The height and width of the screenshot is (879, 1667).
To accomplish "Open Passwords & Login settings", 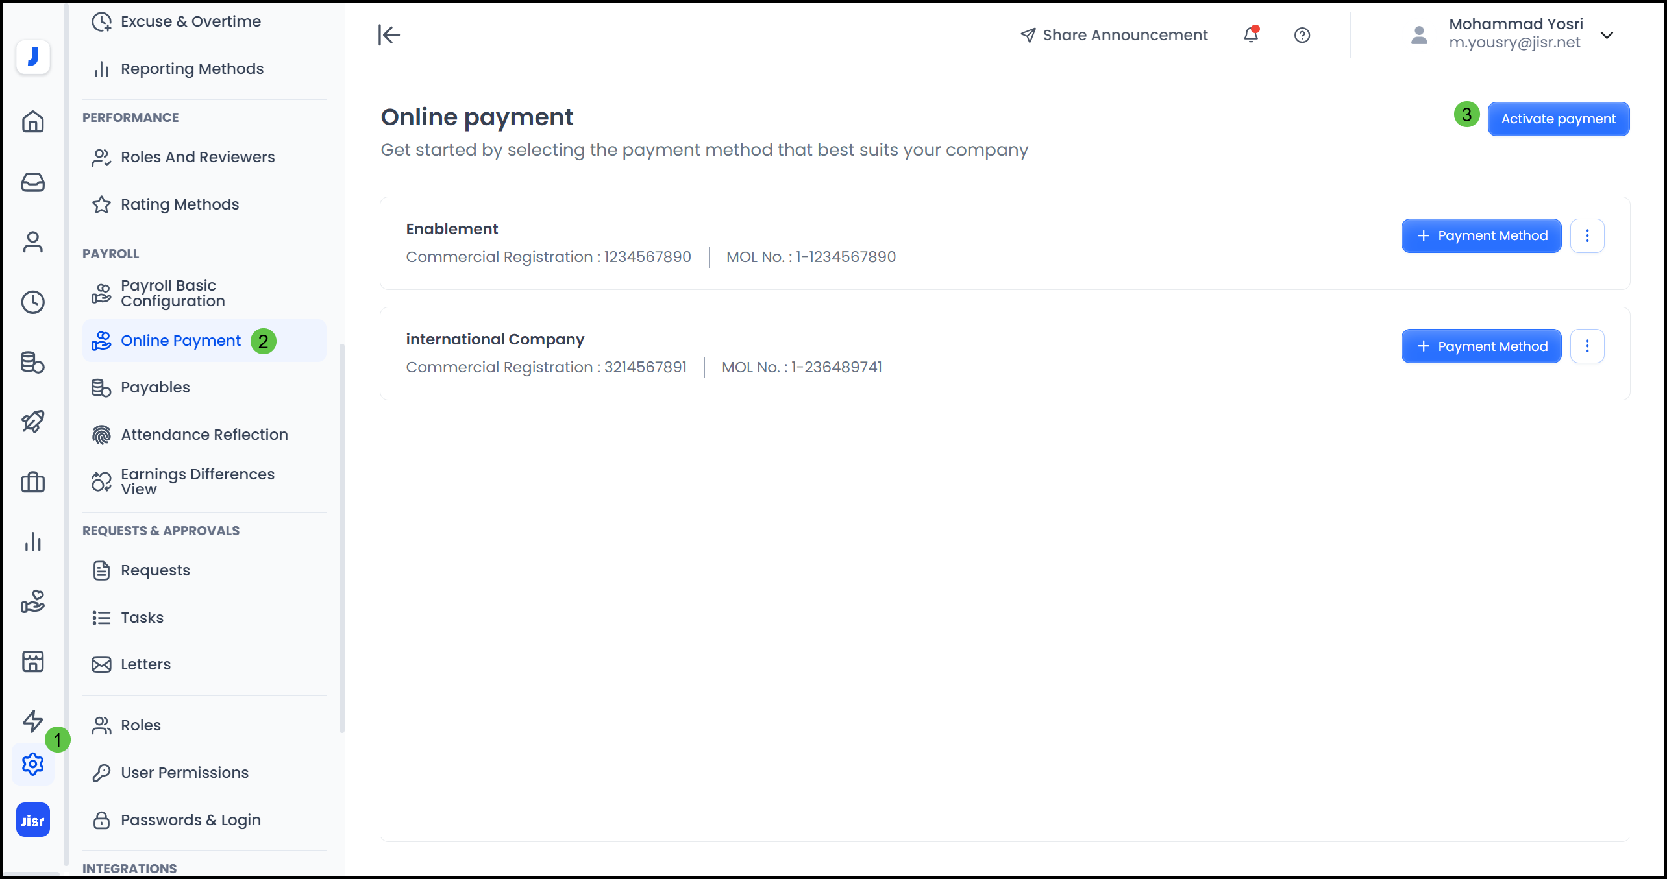I will pyautogui.click(x=190, y=819).
